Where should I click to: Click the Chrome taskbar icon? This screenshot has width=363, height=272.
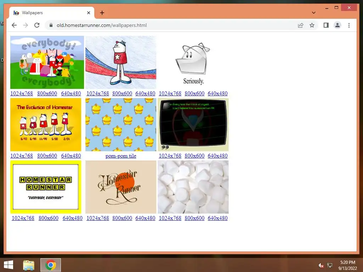[51, 265]
